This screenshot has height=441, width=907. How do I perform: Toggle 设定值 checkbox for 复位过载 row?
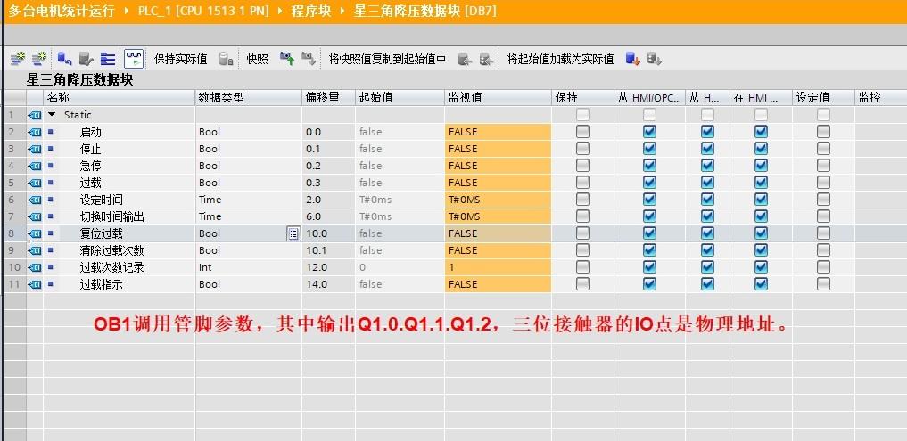(823, 233)
